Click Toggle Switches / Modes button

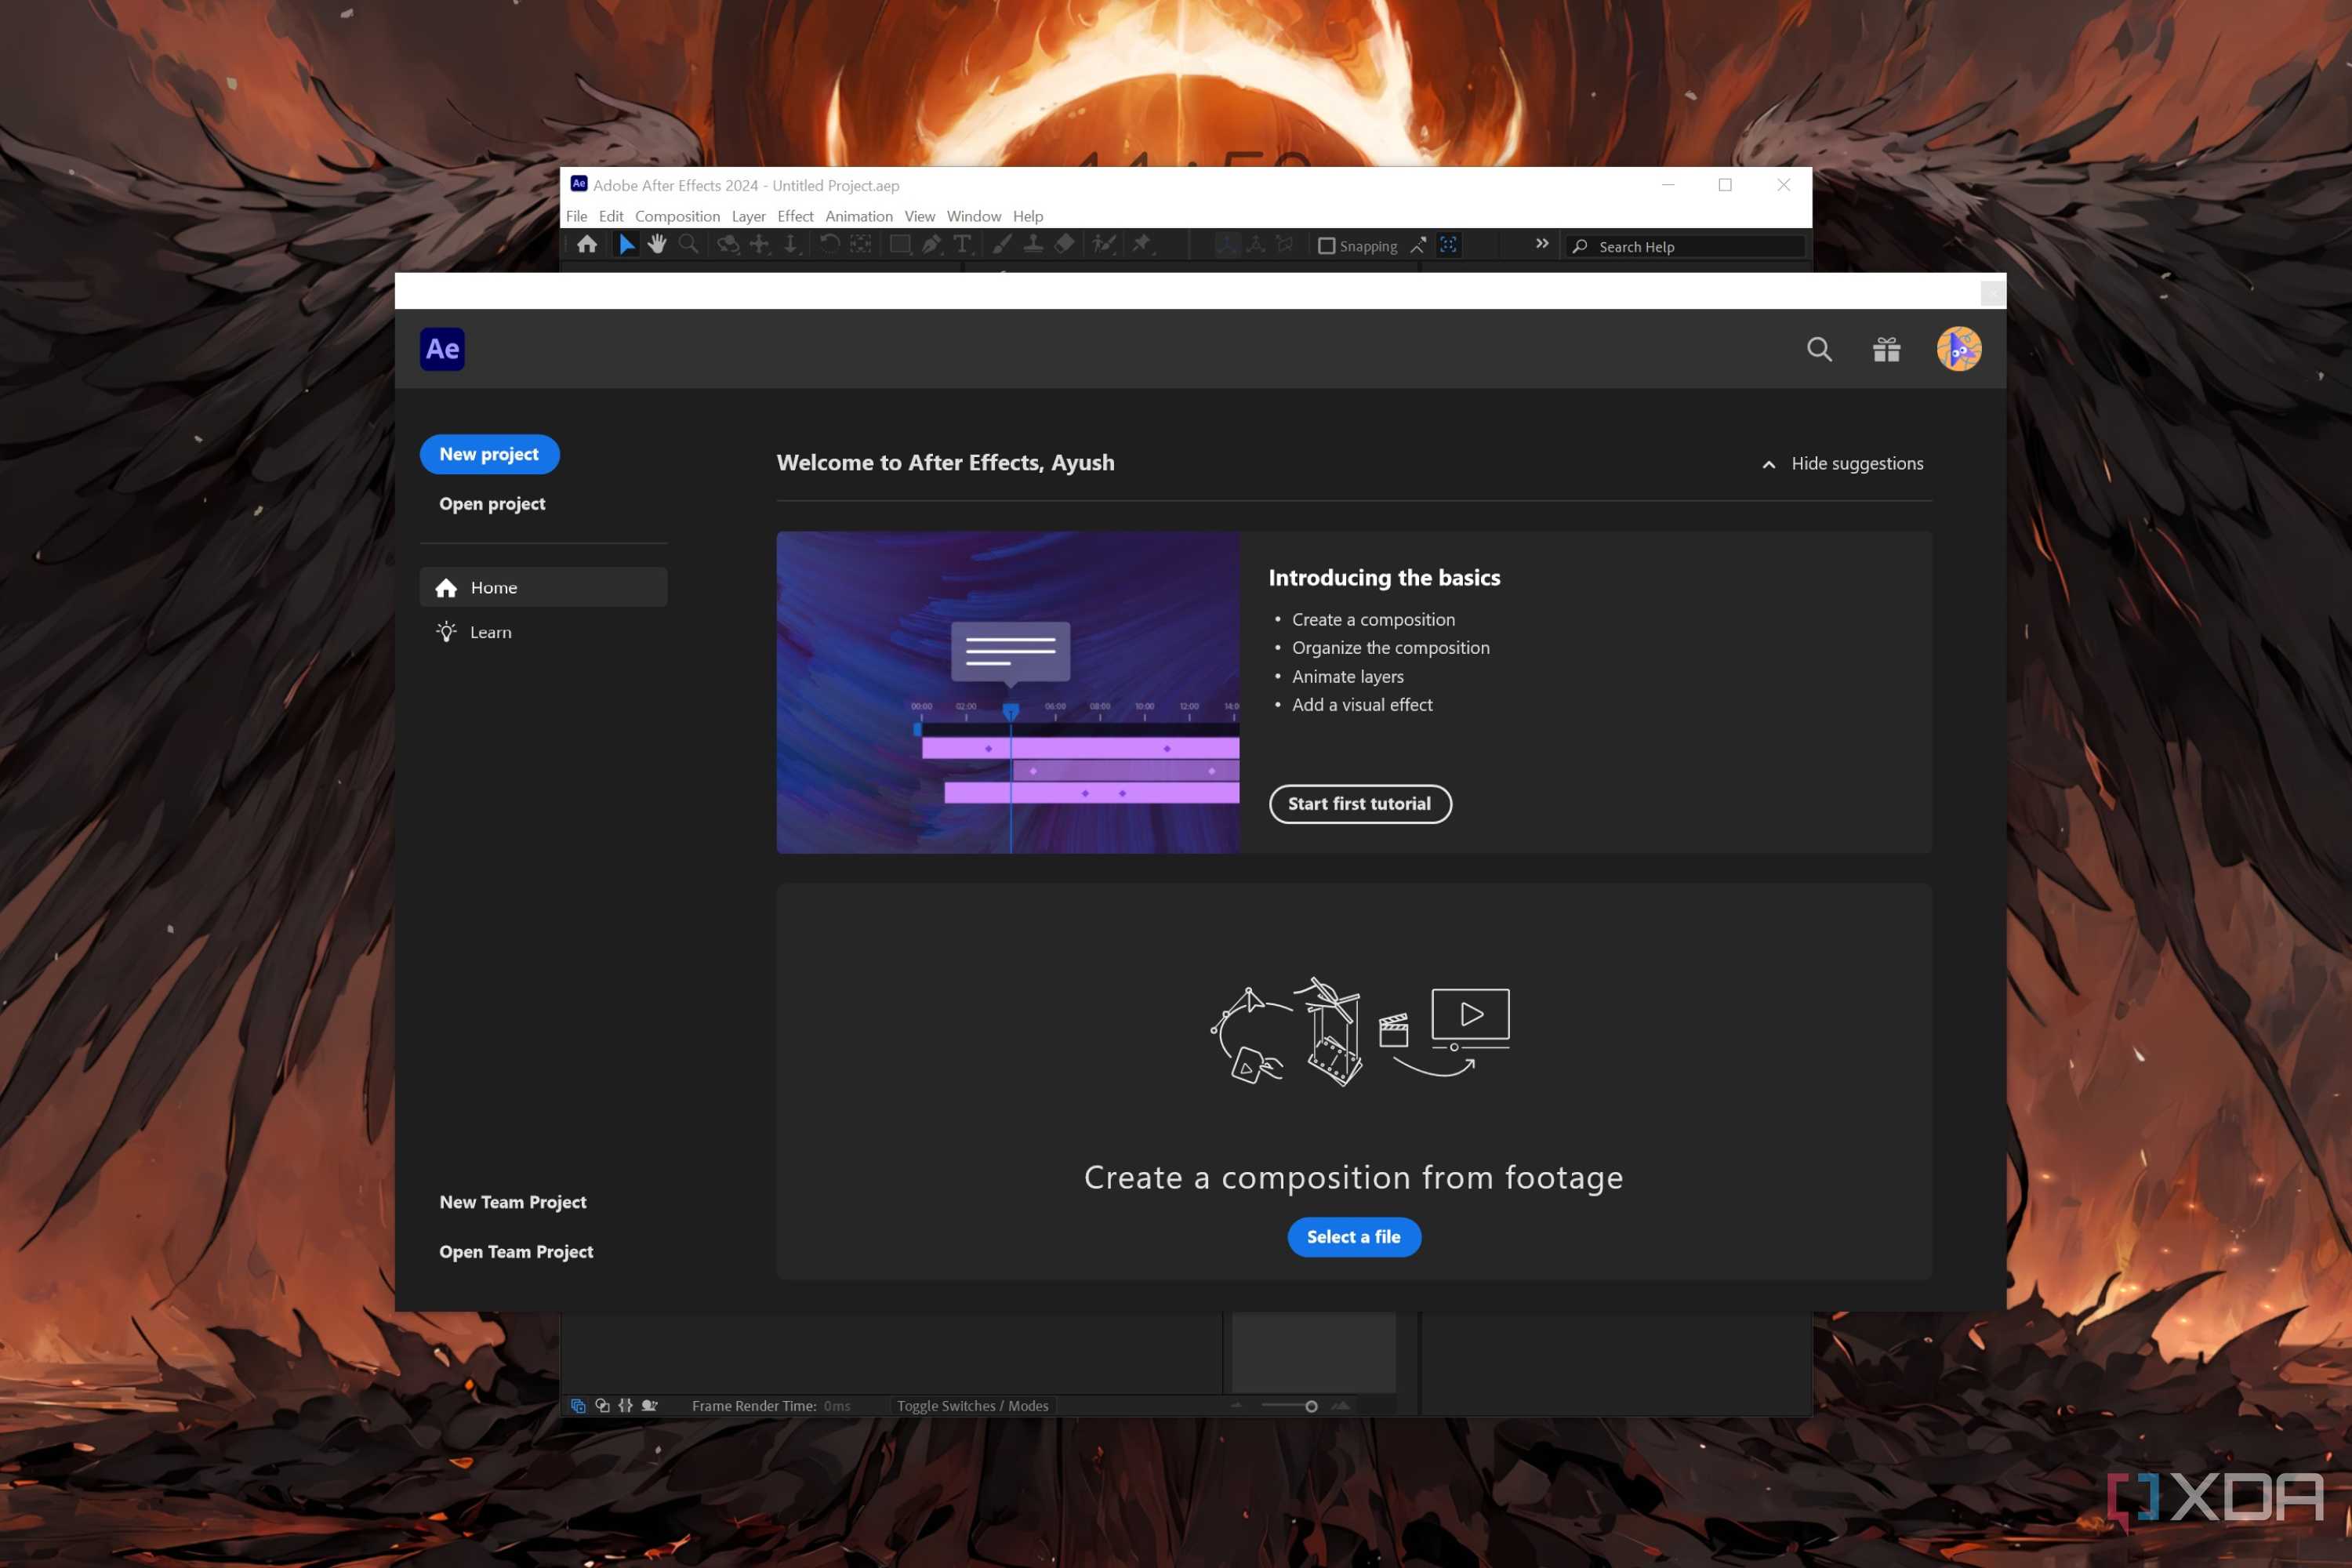pyautogui.click(x=972, y=1406)
